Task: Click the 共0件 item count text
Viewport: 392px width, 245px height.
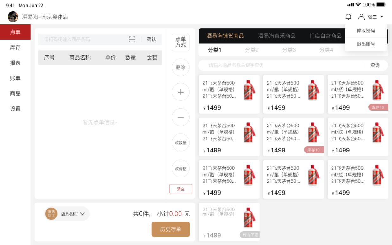Action: pyautogui.click(x=142, y=214)
